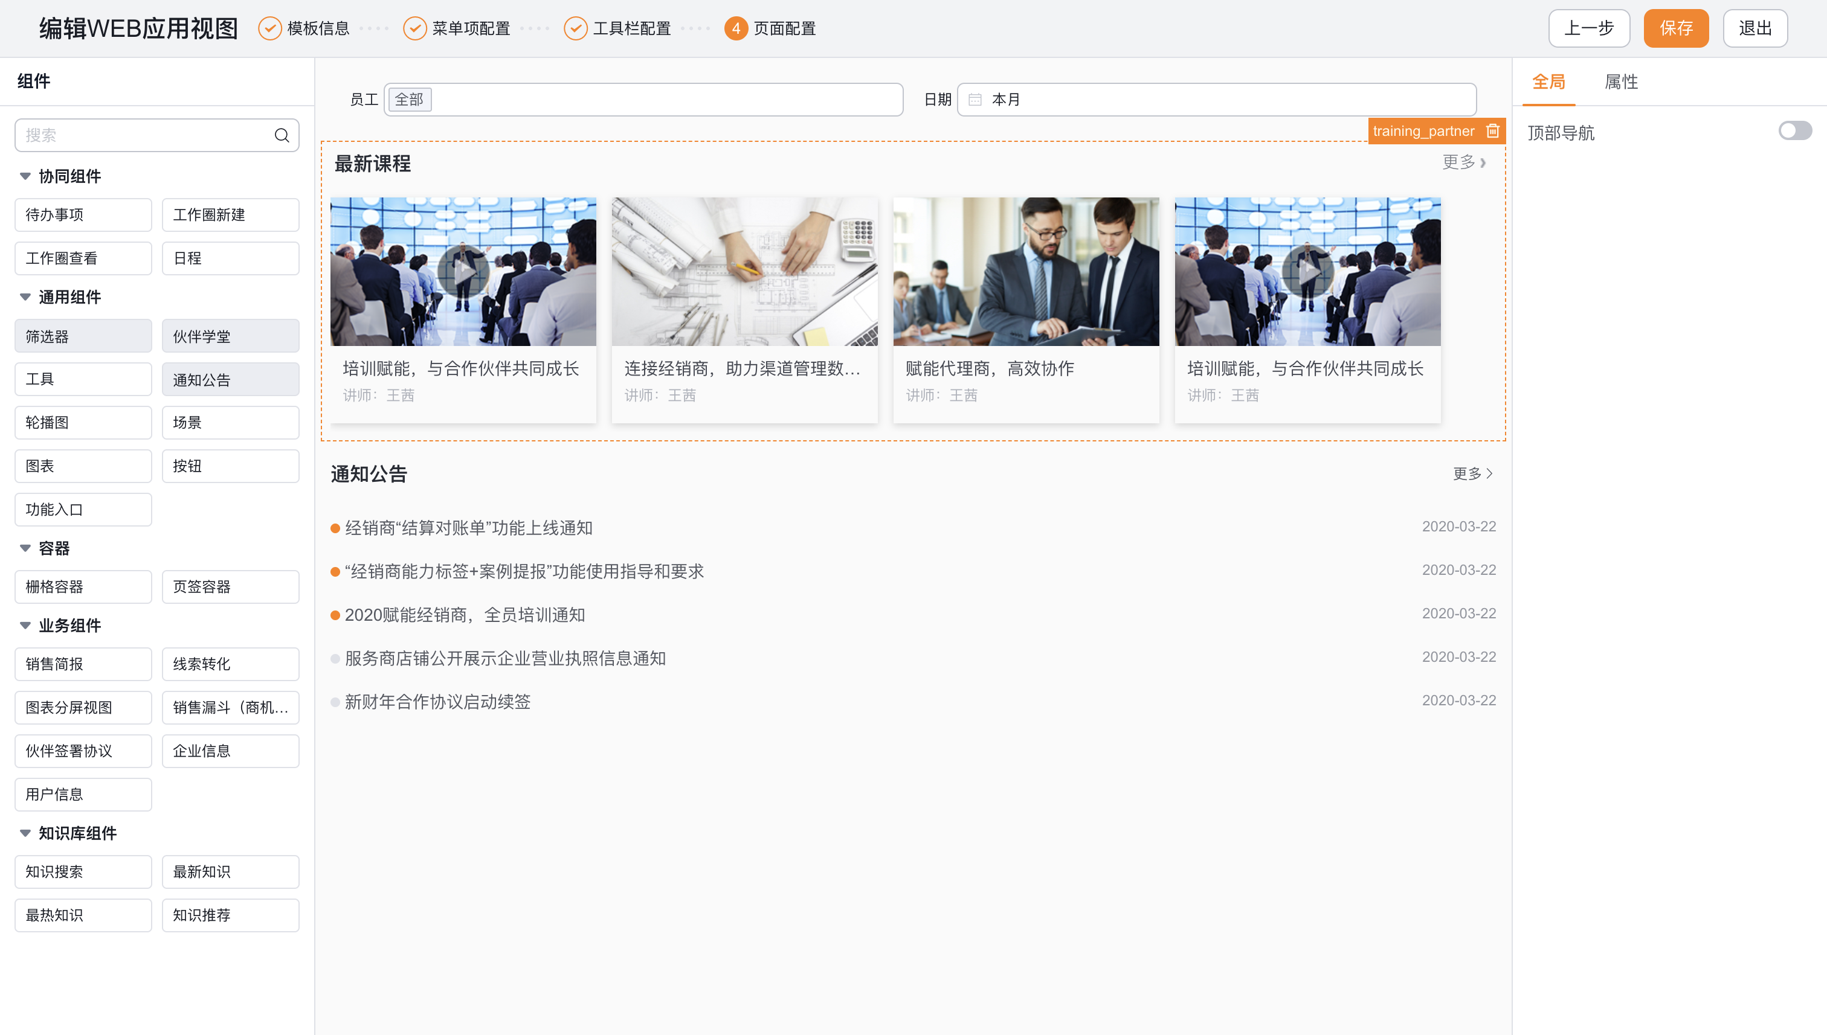Select the 筛选器 component
Screen dimensions: 1827x1035
pos(83,336)
